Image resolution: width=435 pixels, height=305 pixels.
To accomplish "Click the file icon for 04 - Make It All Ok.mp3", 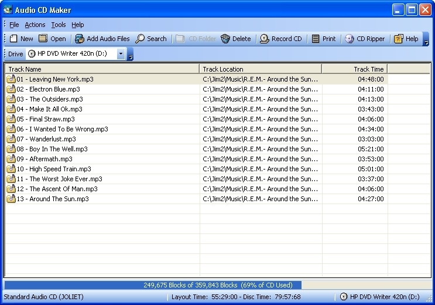I will [x=11, y=109].
